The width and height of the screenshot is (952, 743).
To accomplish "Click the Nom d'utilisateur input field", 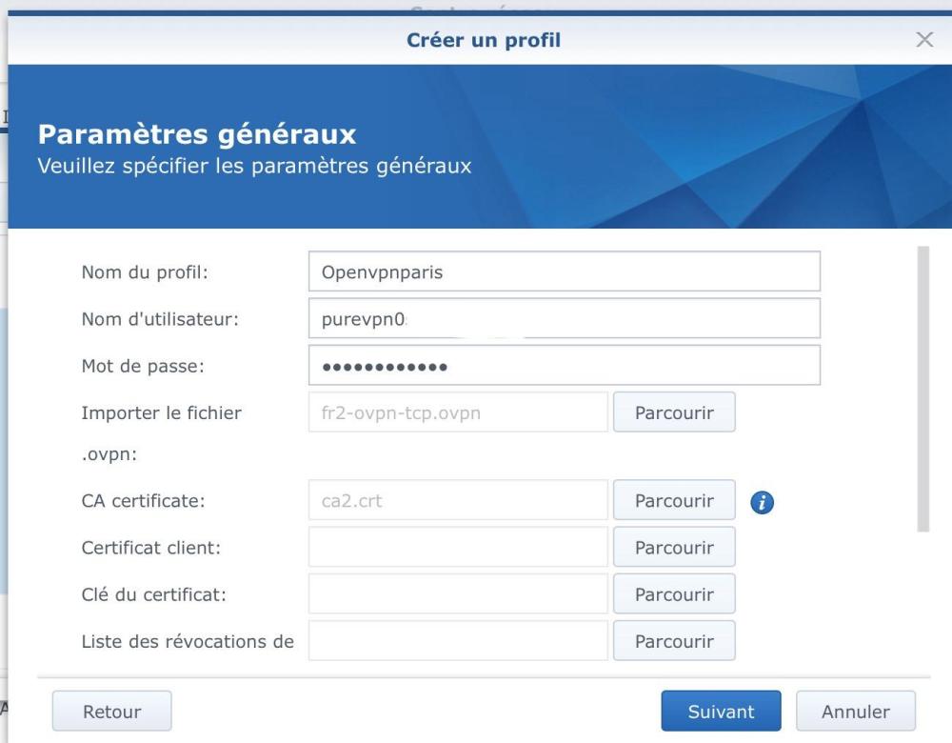I will coord(564,319).
